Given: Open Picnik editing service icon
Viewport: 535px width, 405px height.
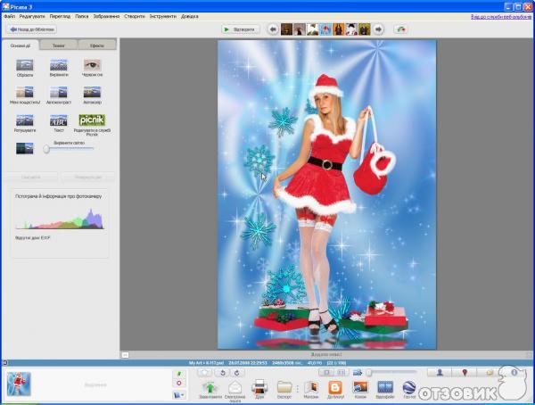Looking at the screenshot, I should (x=92, y=120).
